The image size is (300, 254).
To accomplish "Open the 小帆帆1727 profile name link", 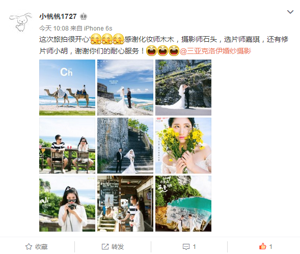I will [58, 16].
